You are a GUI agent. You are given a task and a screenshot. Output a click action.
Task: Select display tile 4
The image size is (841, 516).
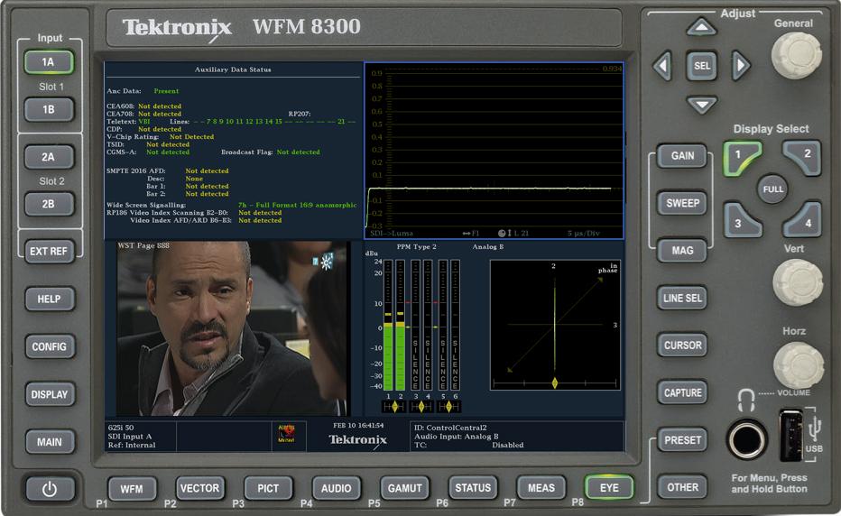pyautogui.click(x=803, y=220)
